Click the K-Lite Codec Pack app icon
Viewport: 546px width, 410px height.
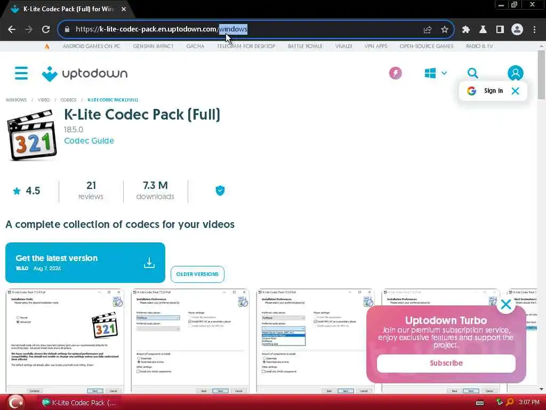click(x=32, y=135)
